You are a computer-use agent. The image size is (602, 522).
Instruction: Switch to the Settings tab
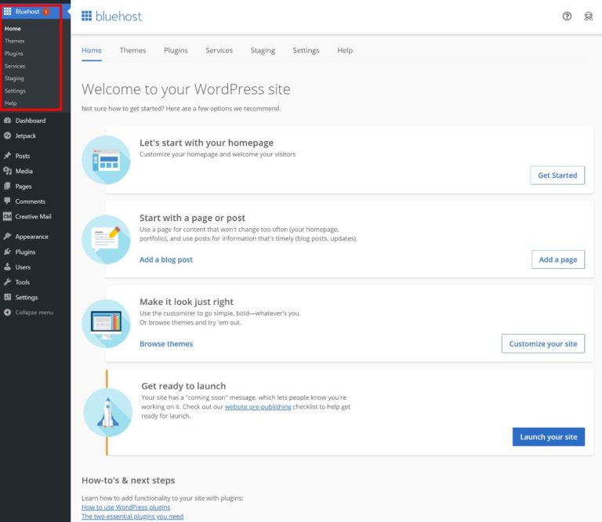click(306, 50)
